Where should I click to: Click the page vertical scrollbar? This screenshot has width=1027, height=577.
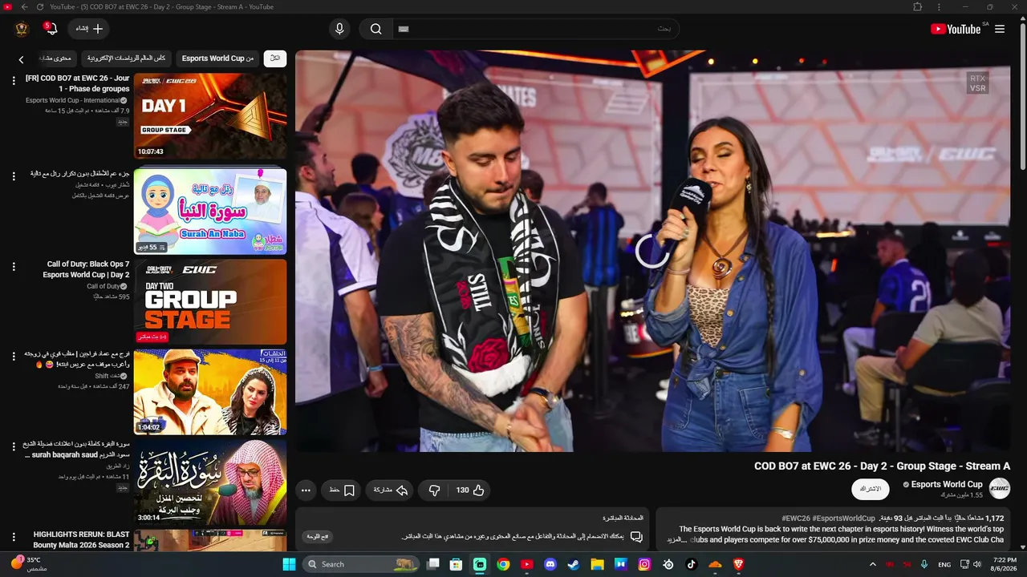pos(1022,96)
